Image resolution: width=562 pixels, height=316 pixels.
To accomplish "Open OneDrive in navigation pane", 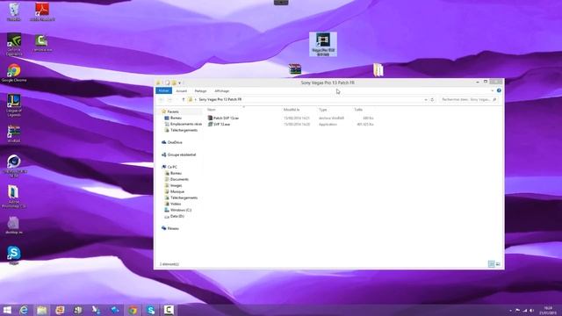I will click(x=172, y=142).
